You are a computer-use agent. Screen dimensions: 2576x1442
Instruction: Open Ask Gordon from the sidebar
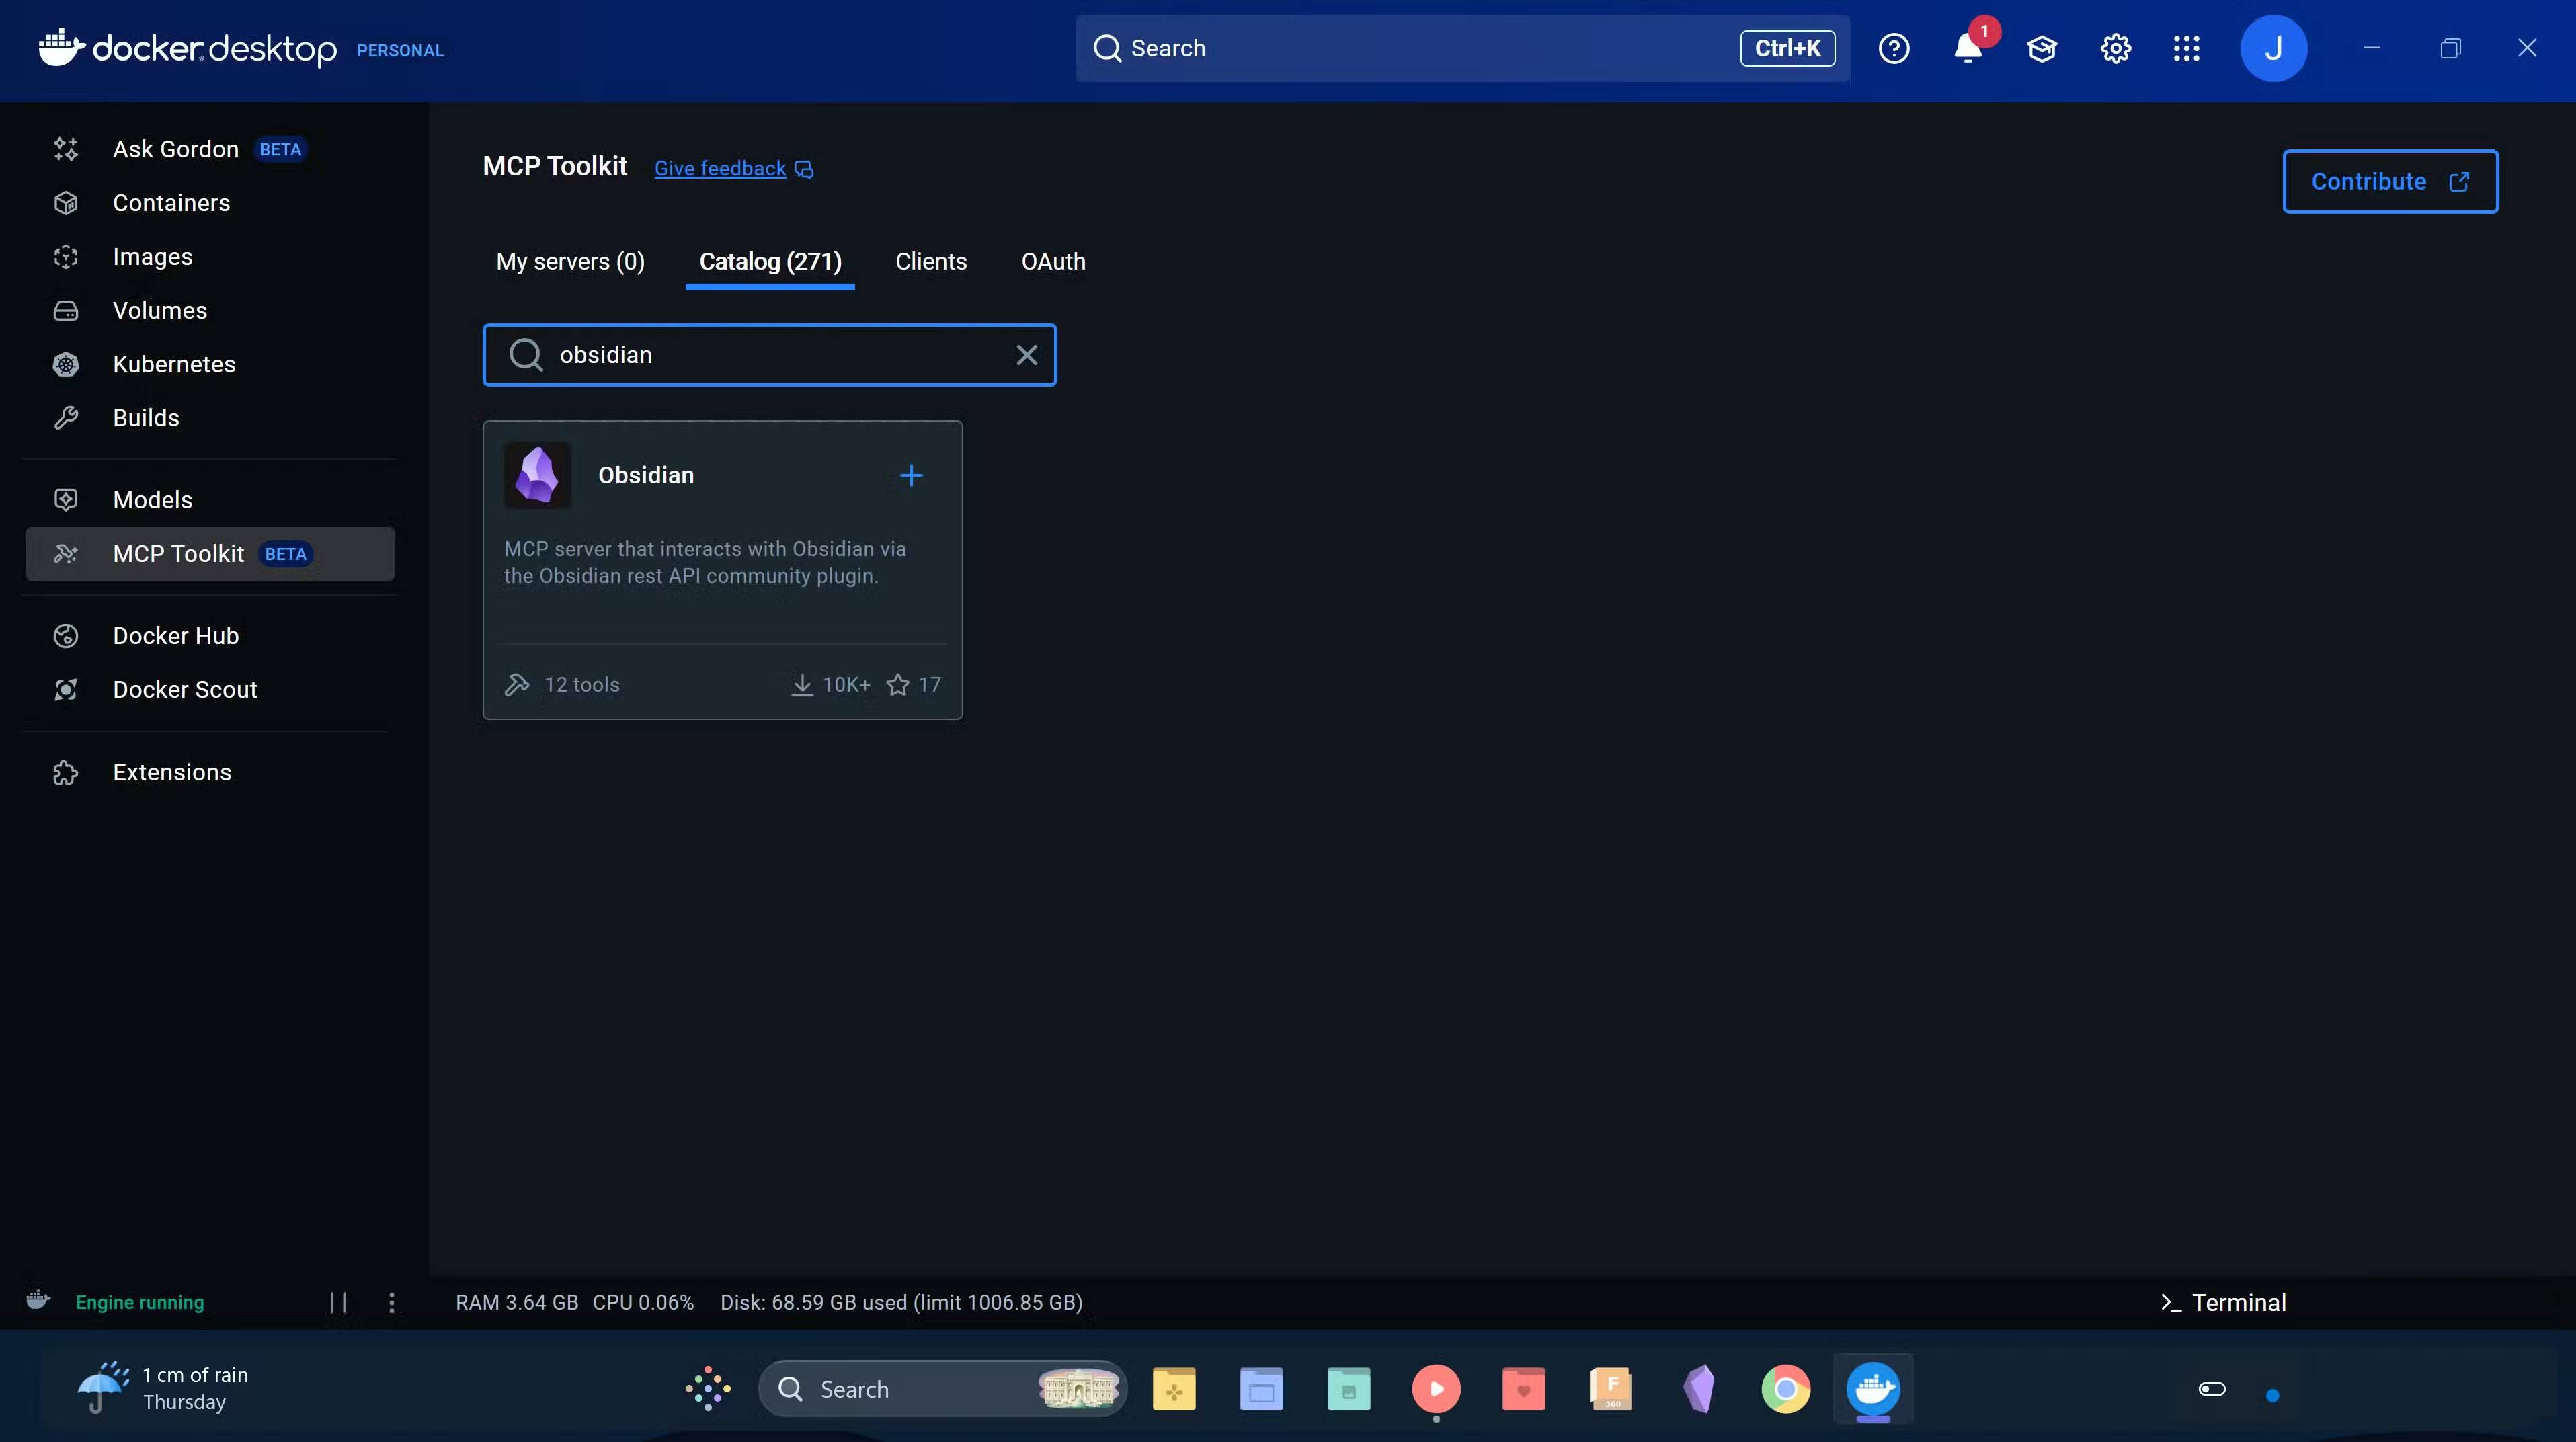(x=176, y=149)
